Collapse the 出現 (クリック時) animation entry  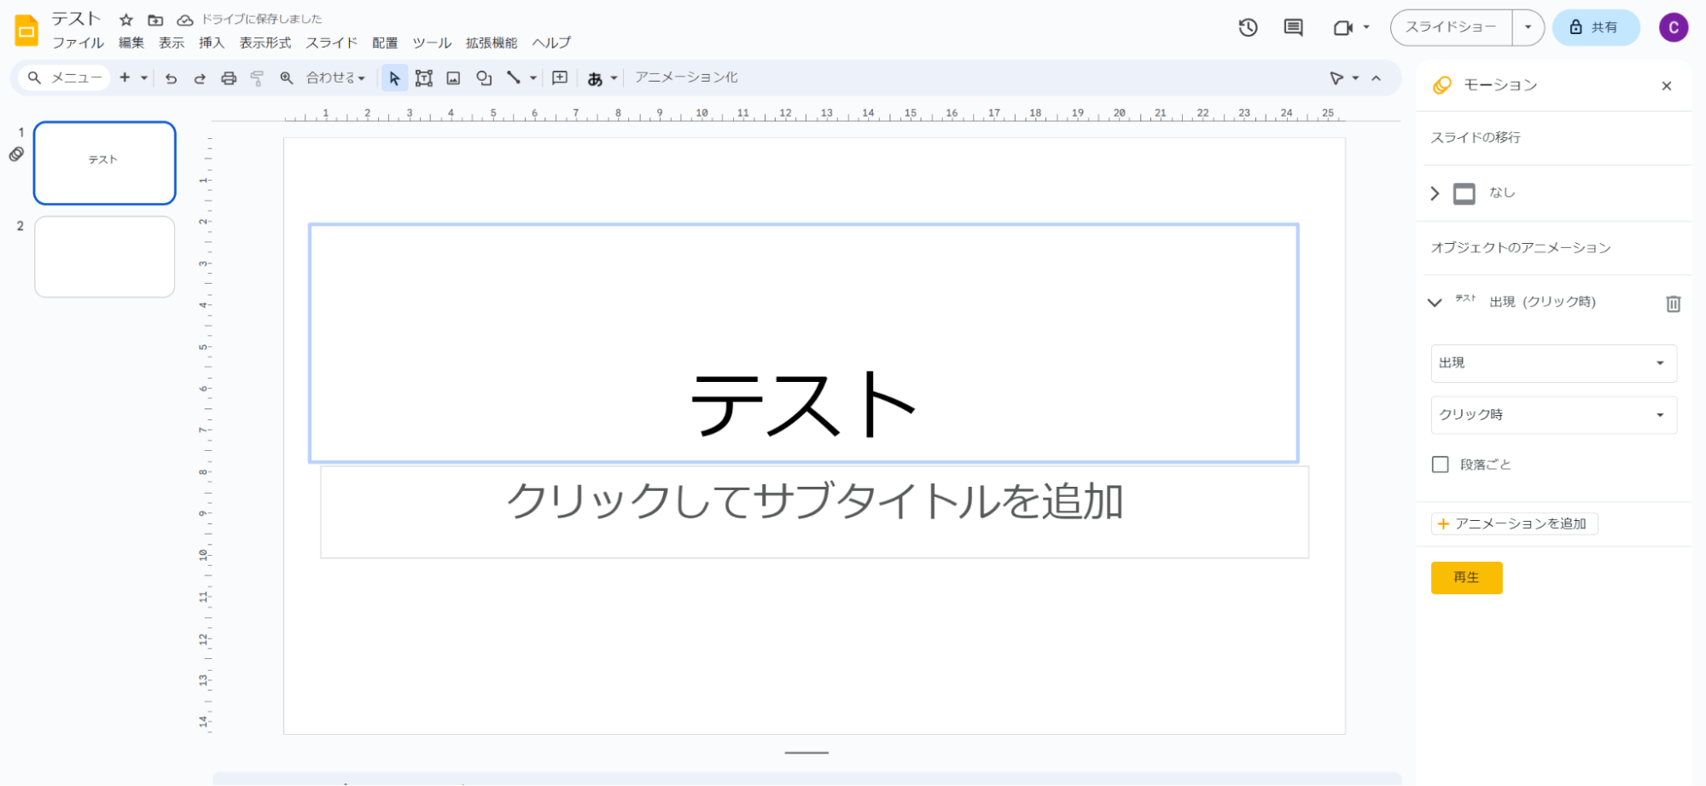point(1435,303)
